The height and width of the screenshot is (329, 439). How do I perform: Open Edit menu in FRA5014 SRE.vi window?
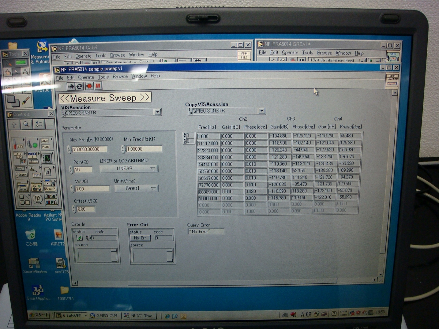[274, 53]
